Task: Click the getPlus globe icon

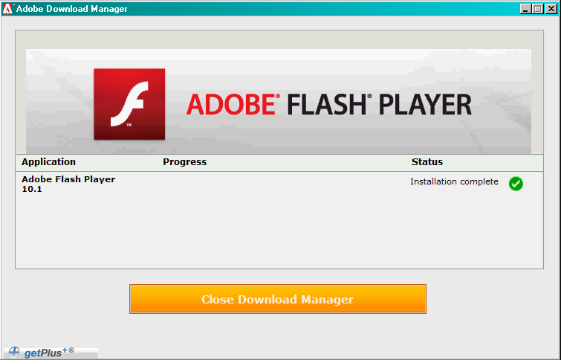Action: (x=14, y=352)
